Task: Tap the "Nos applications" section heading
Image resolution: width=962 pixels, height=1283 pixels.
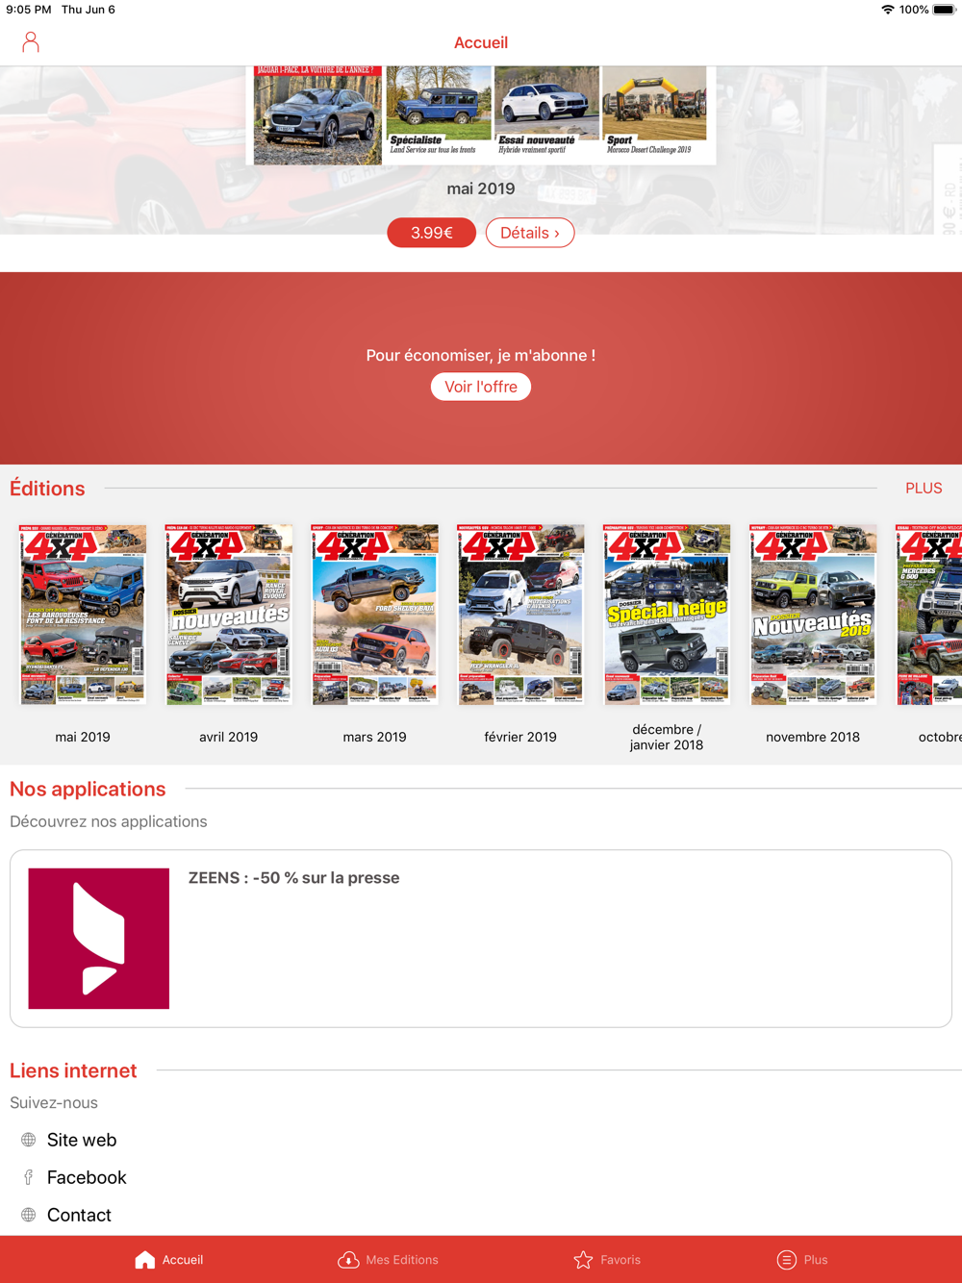Action: (x=88, y=789)
